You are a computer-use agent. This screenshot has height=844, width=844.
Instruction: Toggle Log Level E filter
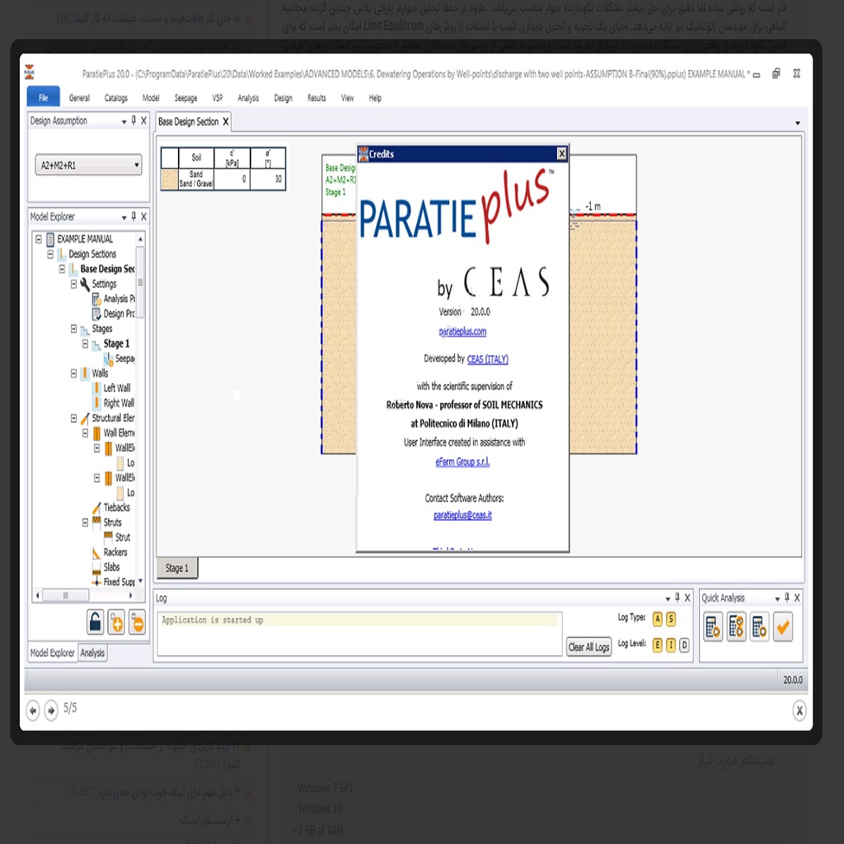click(x=657, y=645)
